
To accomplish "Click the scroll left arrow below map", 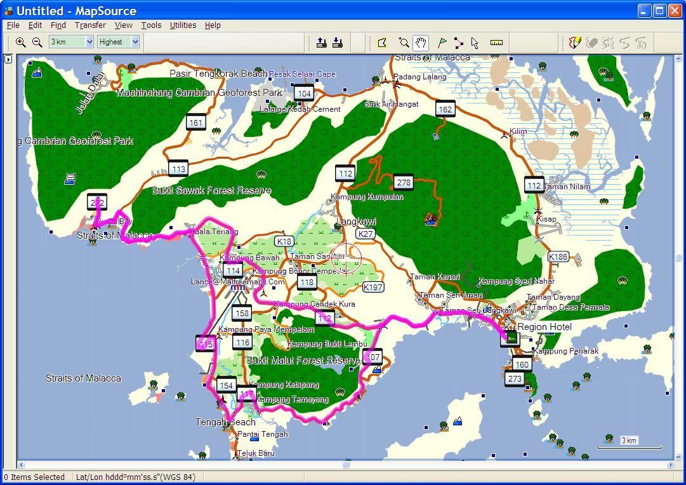I will [x=20, y=465].
